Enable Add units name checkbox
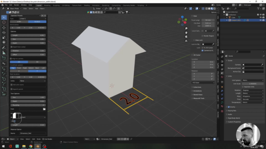 tap(12, 84)
